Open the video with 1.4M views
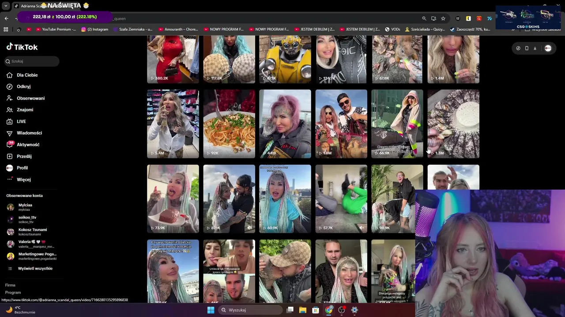 tap(453, 59)
